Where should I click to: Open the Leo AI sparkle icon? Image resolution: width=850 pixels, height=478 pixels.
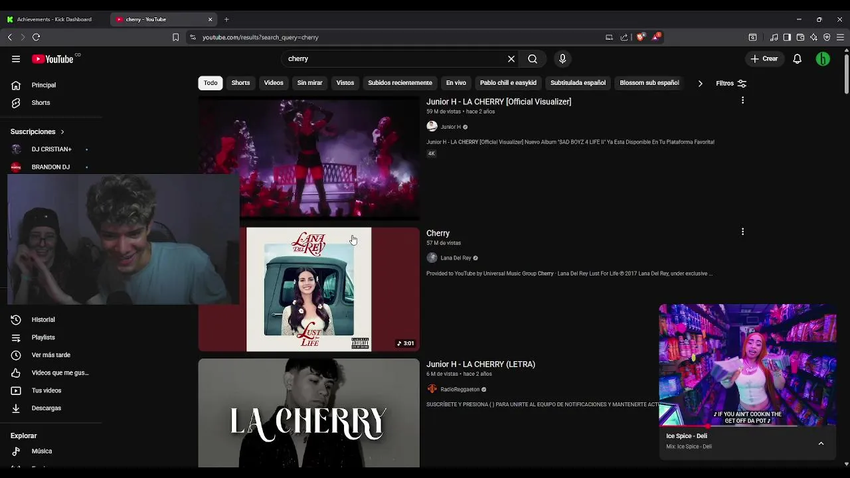point(813,37)
